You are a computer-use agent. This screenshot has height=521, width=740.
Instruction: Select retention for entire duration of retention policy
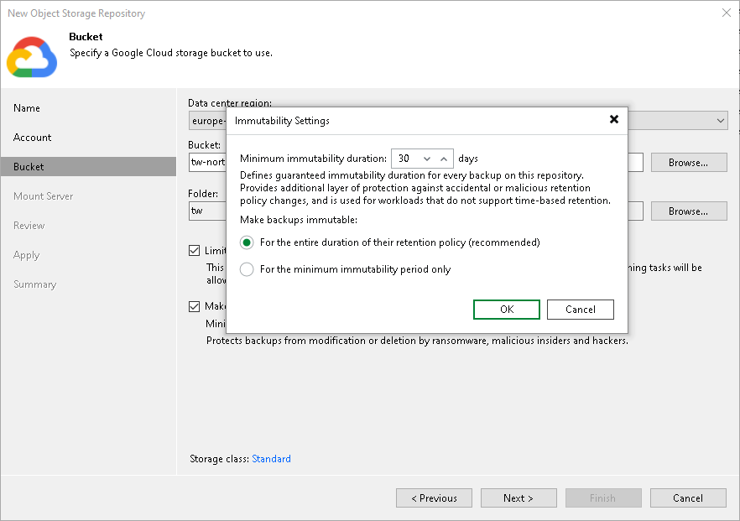(247, 242)
